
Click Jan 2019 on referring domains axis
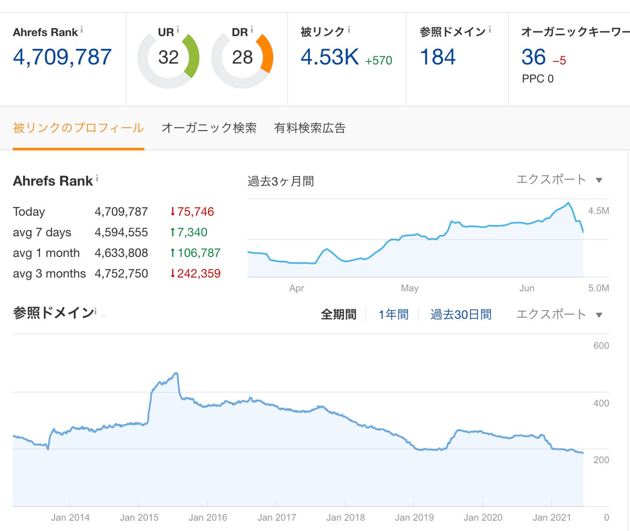pyautogui.click(x=414, y=518)
